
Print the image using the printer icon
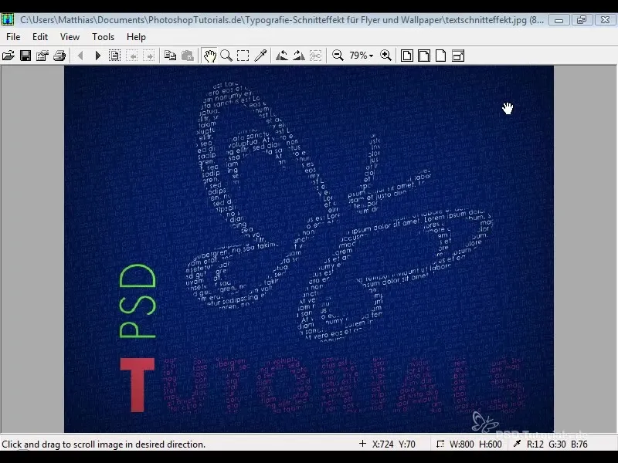pos(59,56)
